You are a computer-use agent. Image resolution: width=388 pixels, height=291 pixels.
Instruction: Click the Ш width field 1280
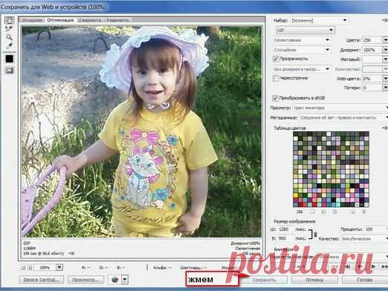[x=285, y=229]
